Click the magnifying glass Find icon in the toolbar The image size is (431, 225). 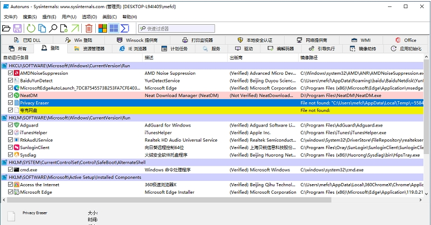(x=53, y=29)
